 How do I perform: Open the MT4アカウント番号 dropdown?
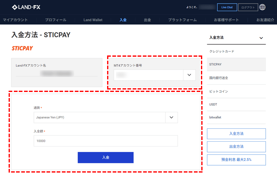coord(155,75)
